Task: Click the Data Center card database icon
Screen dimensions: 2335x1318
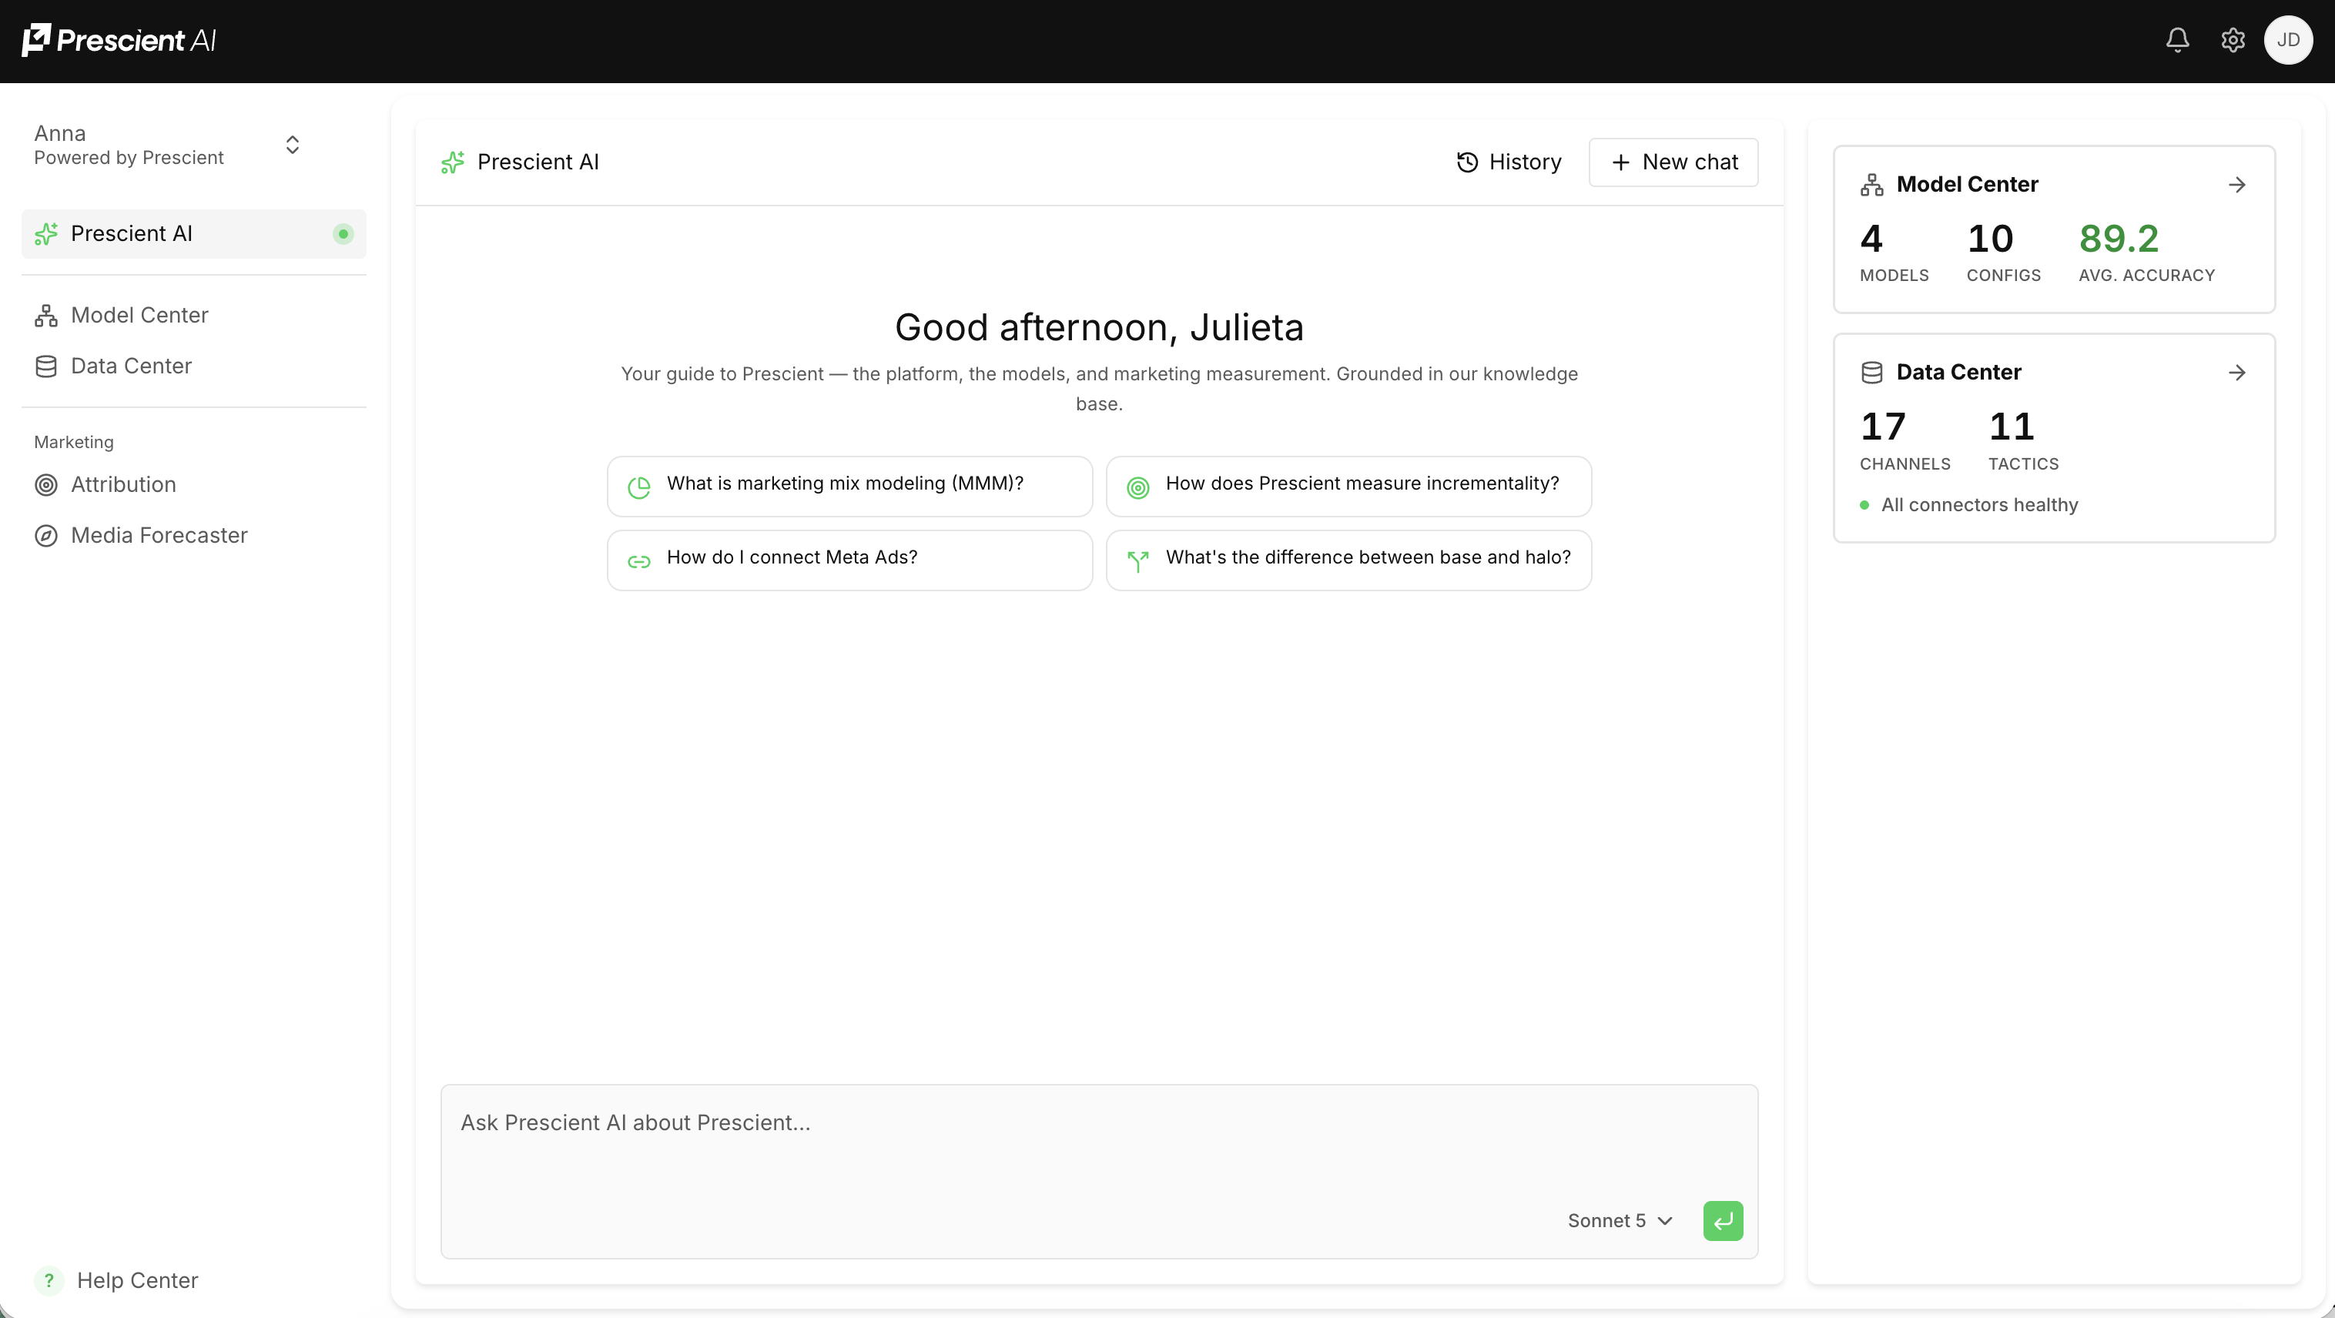Action: coord(1872,373)
